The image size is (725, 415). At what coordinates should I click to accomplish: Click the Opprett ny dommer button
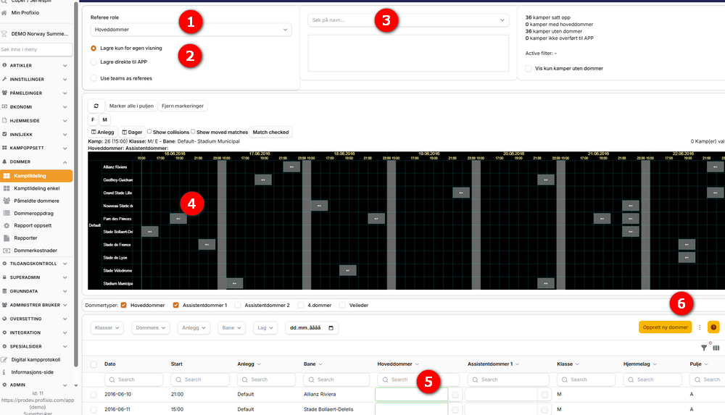665,327
